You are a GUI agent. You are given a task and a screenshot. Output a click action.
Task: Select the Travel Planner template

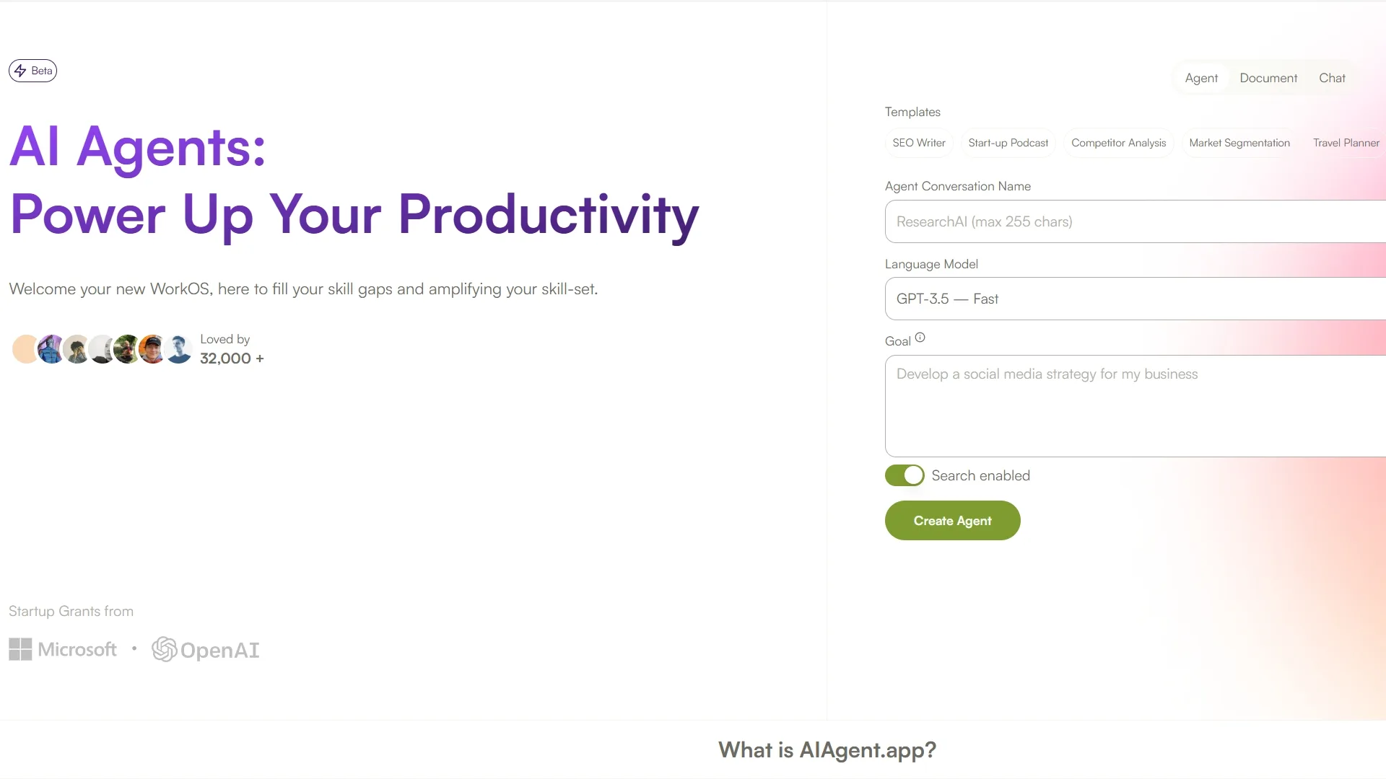[x=1346, y=141]
